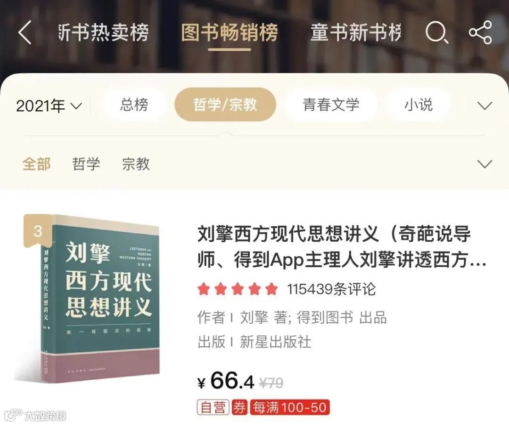
Task: Click the 自营 self-operated tag
Action: 213,407
